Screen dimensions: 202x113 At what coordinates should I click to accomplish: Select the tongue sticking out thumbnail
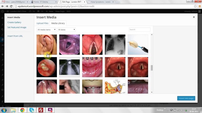tap(92, 87)
